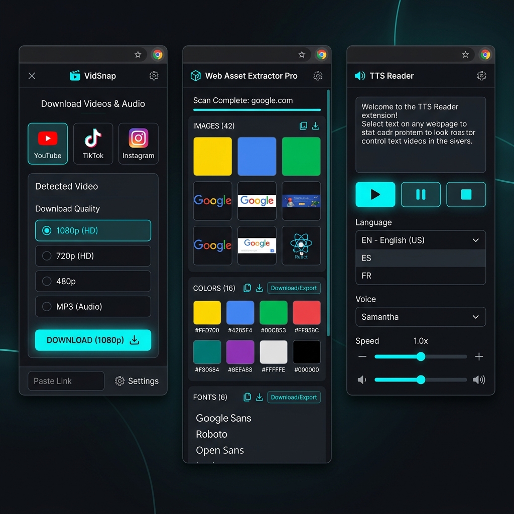Copy fonts icon in FONTS section
The image size is (514, 514).
pos(247,397)
